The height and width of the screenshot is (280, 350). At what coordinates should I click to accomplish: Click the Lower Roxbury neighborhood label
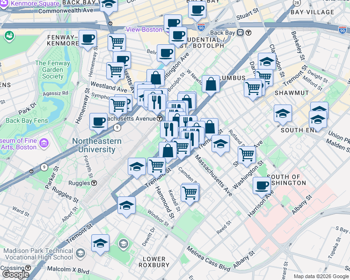coord(154,262)
